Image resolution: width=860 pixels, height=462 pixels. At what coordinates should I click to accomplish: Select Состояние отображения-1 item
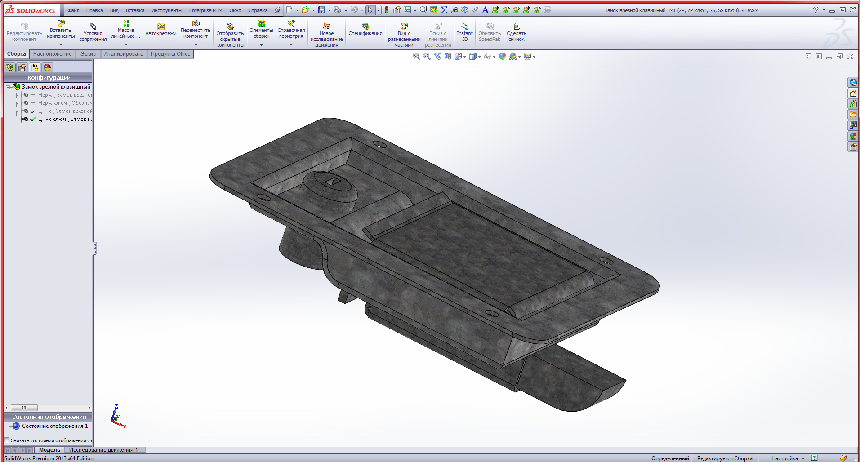coord(50,426)
